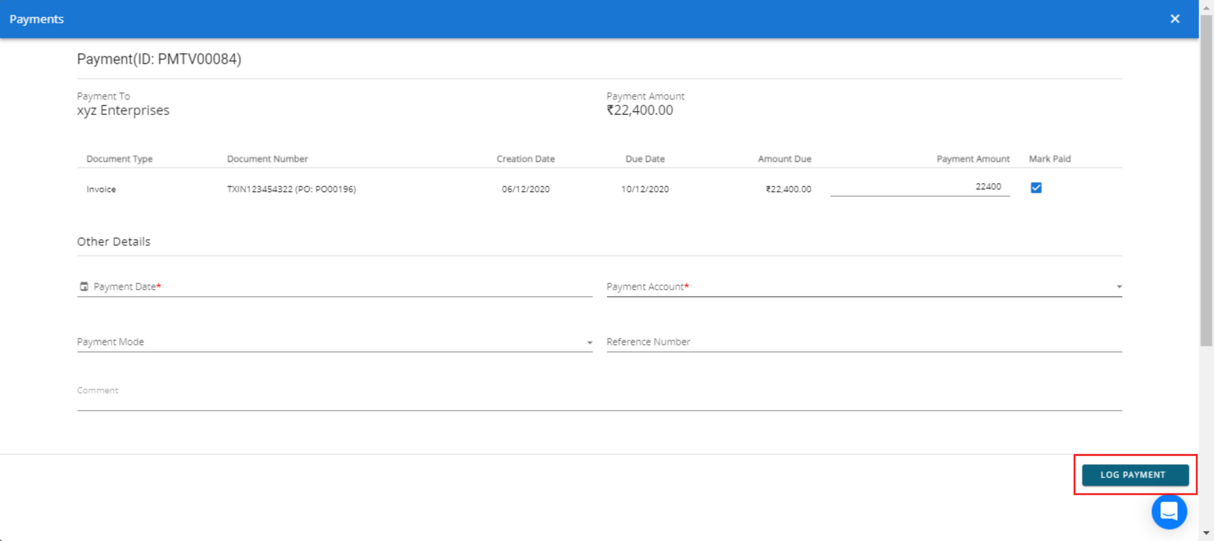Screen dimensions: 1214x541
Task: Open the blue chat widget bubble
Action: (x=1168, y=511)
